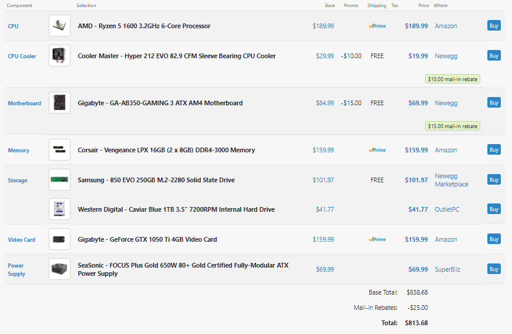The height and width of the screenshot is (334, 512).
Task: Click the Prime shipping icon for CPU
Action: 377,26
